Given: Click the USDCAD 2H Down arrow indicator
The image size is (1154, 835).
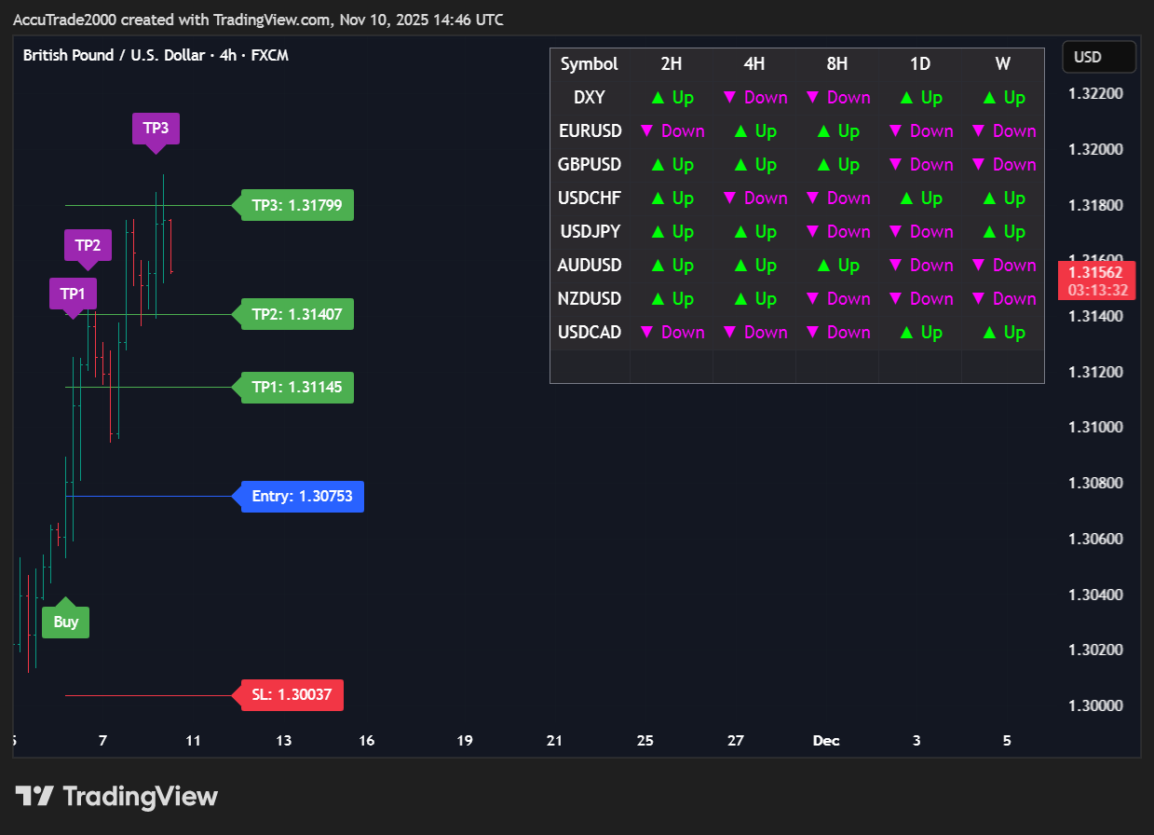Looking at the screenshot, I should pyautogui.click(x=647, y=333).
